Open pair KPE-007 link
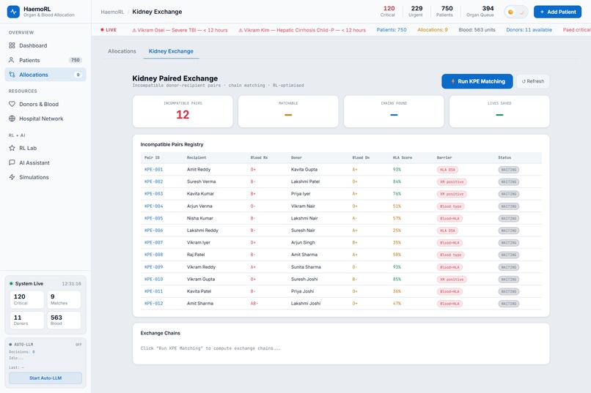The height and width of the screenshot is (393, 591). click(153, 242)
